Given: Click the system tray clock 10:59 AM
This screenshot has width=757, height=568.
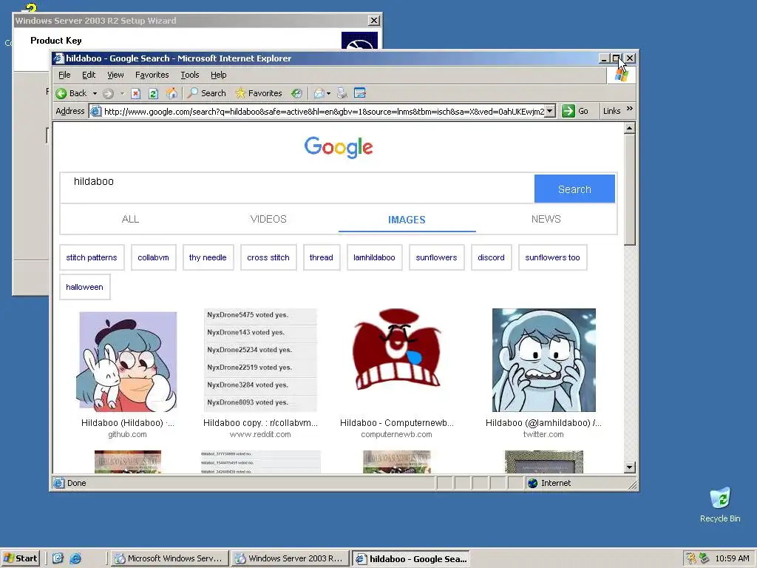Looking at the screenshot, I should [733, 558].
